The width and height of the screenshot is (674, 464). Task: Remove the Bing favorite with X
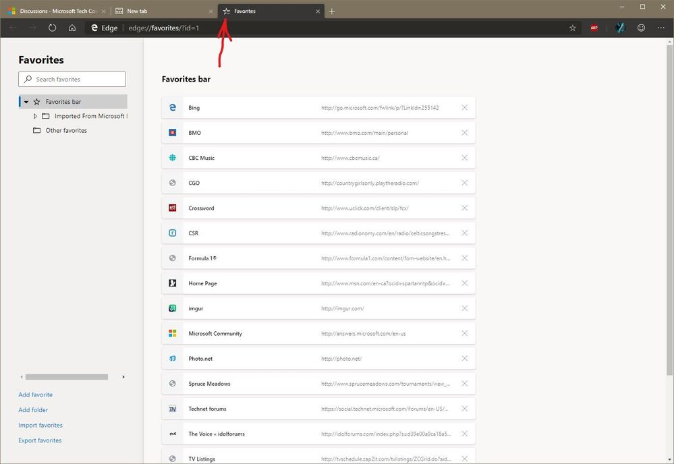[465, 107]
